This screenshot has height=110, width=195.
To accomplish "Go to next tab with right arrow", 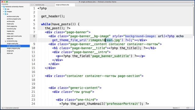I will [33, 5].
